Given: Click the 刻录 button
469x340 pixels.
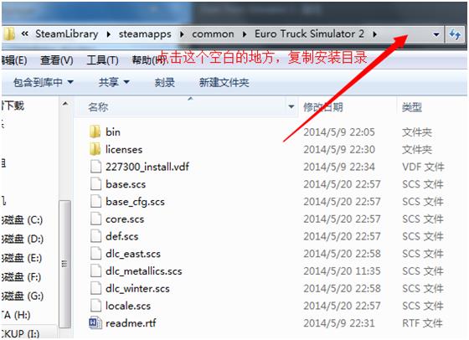Looking at the screenshot, I should click(x=164, y=83).
